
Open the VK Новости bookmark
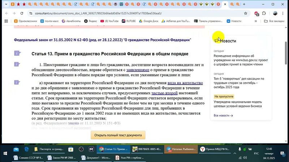234,21
